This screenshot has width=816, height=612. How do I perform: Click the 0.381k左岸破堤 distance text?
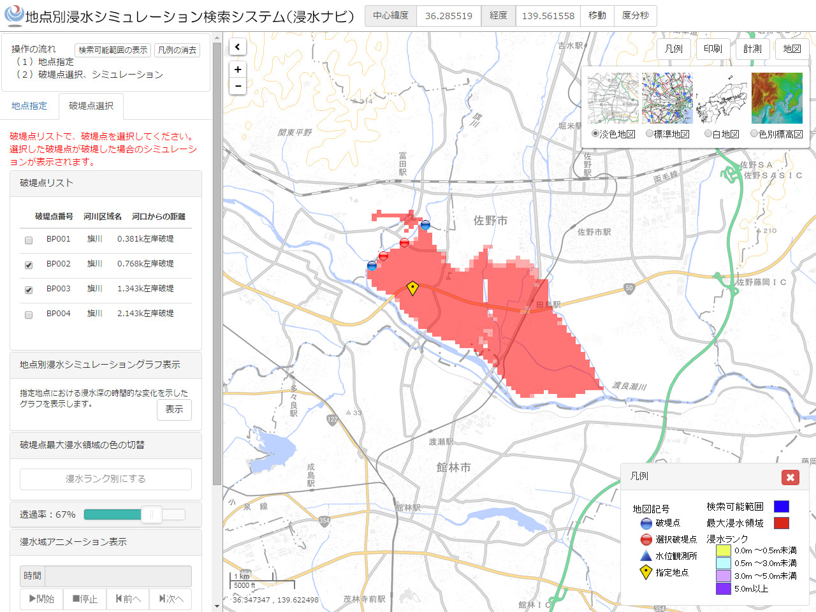[x=145, y=239]
